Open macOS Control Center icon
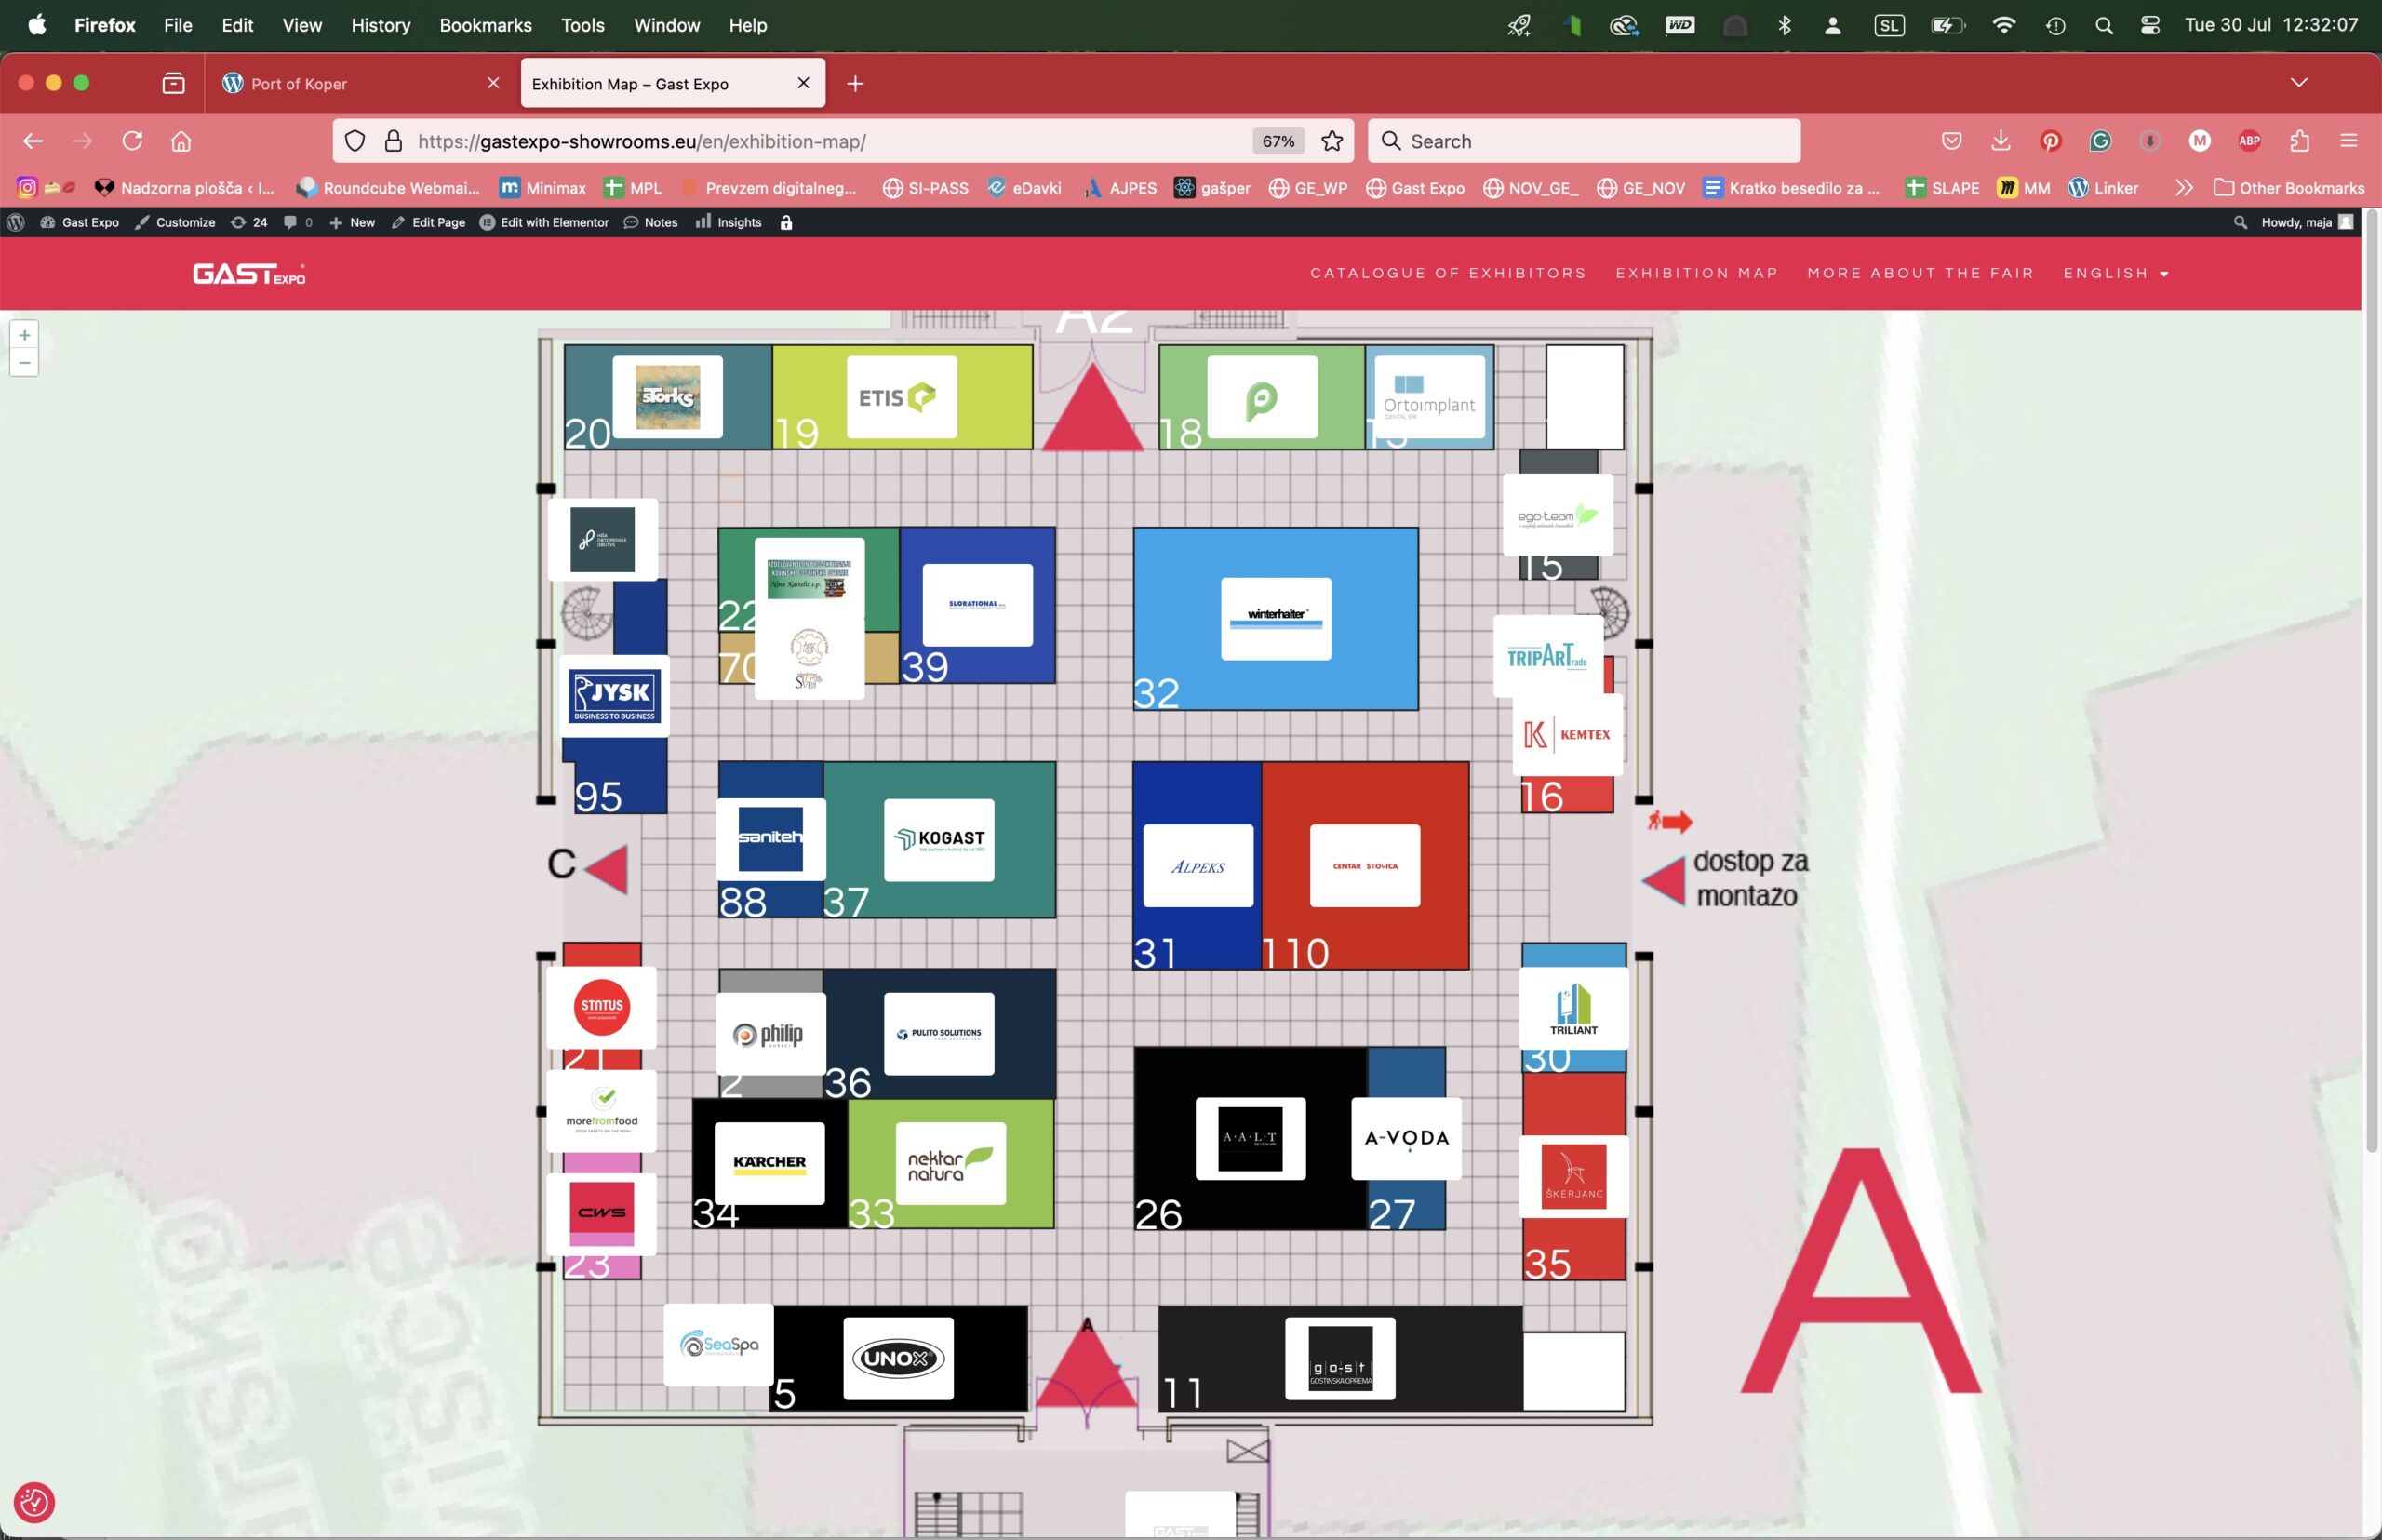Screen dimensions: 2382x1540 (2150, 25)
